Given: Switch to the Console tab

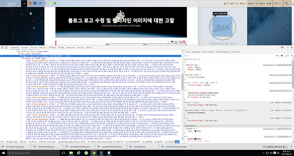Looking at the screenshot, I should [x=24, y=47].
